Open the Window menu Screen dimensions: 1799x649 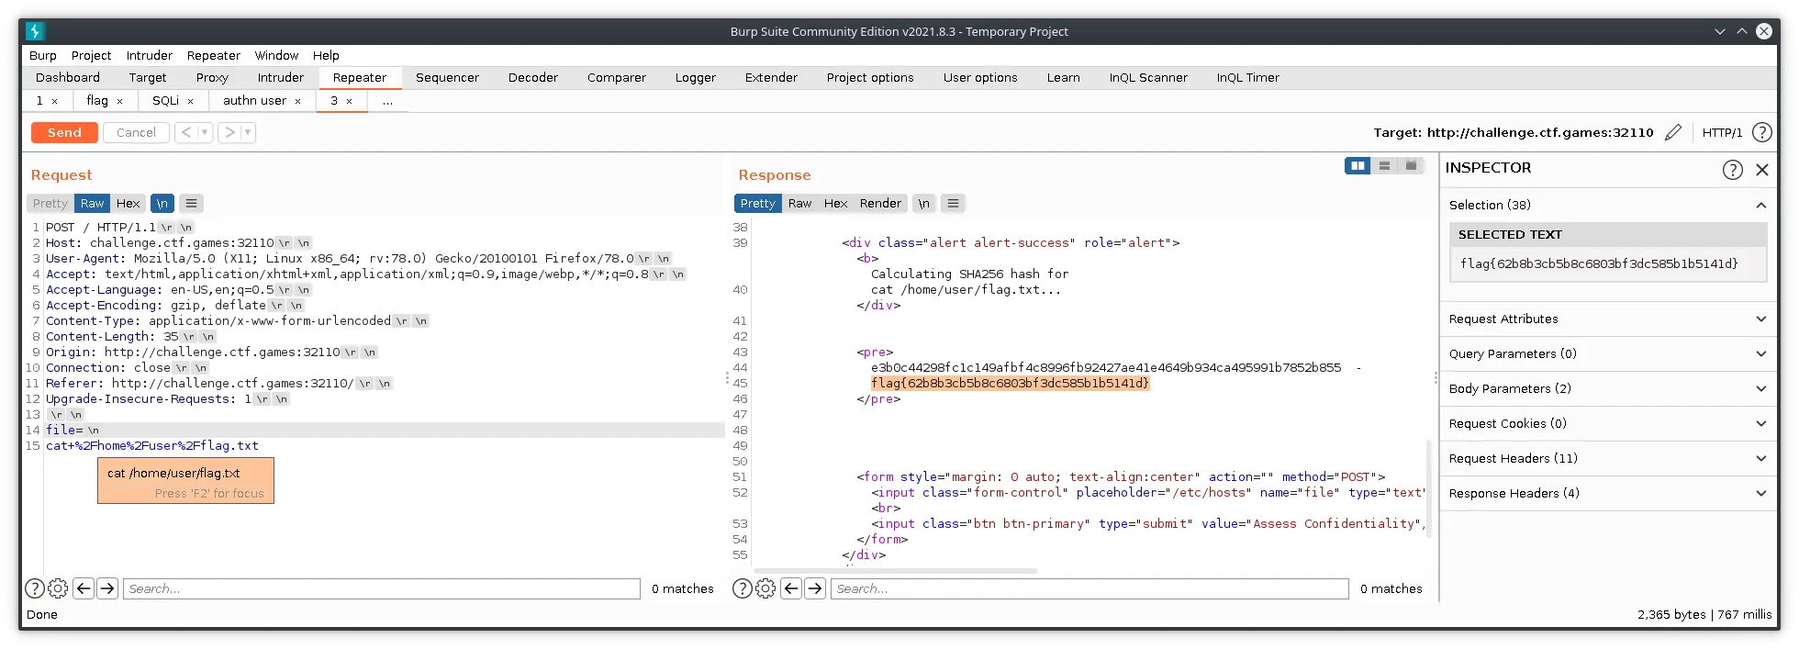(276, 55)
